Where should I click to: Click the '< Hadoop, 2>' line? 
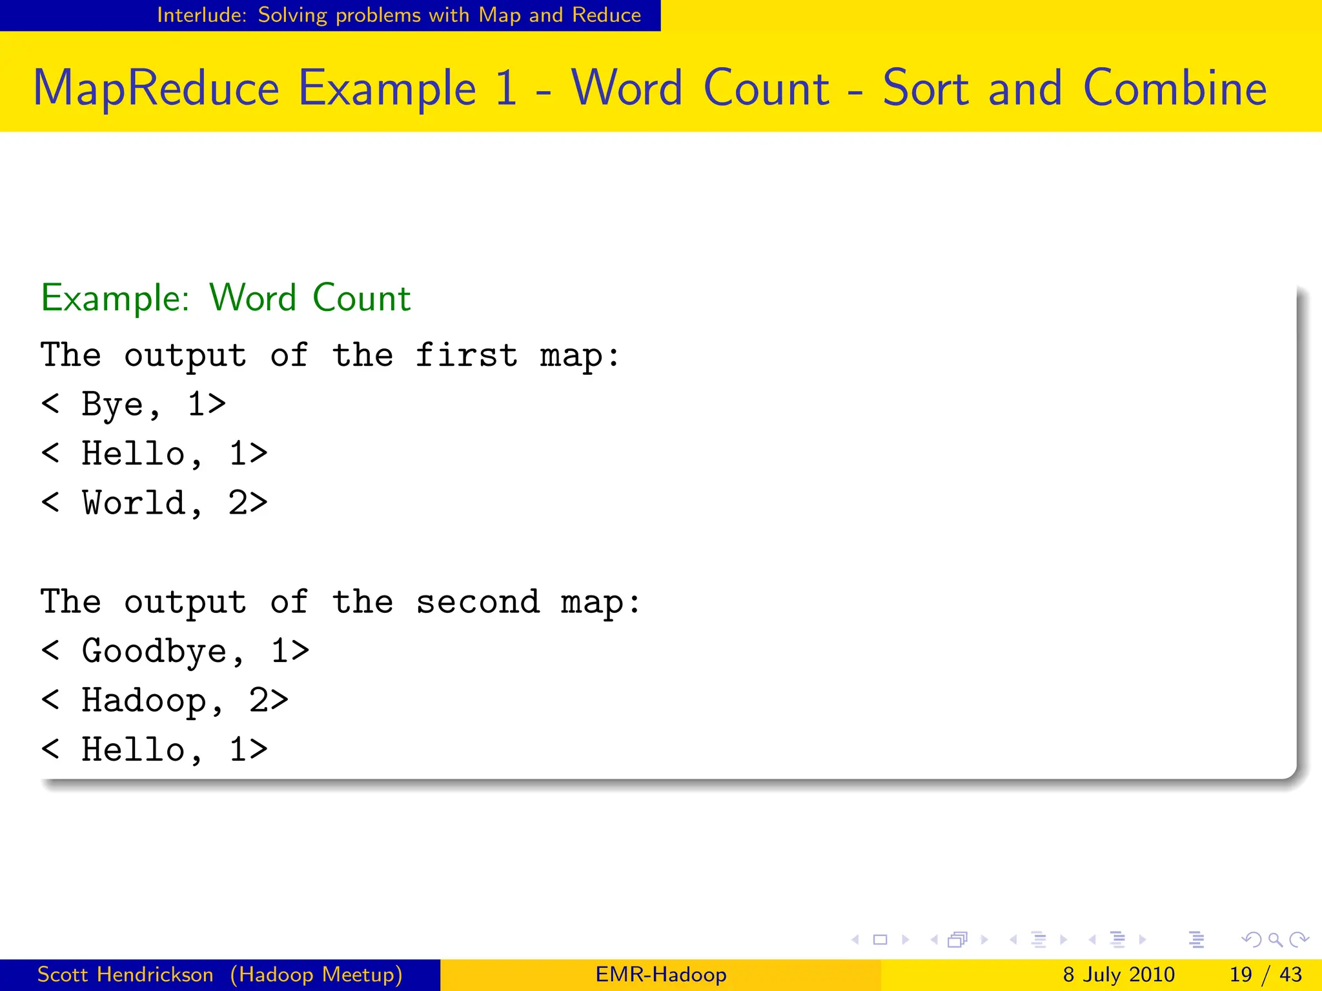click(x=164, y=701)
